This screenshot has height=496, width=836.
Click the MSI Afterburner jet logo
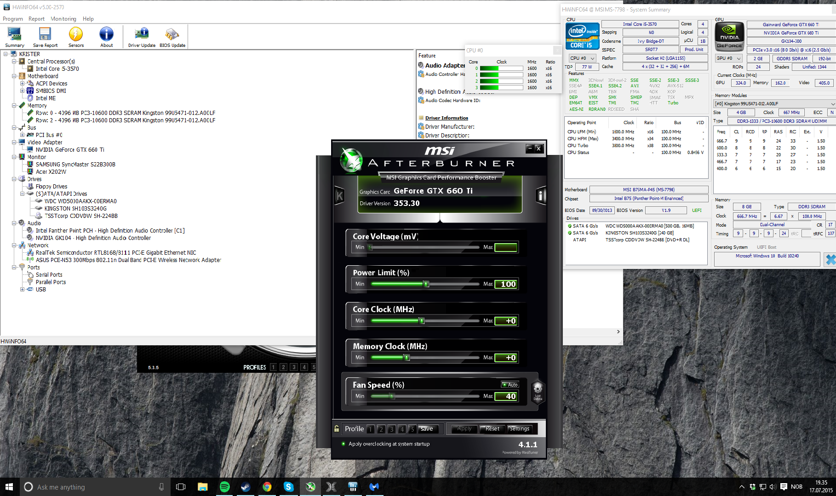pos(352,160)
